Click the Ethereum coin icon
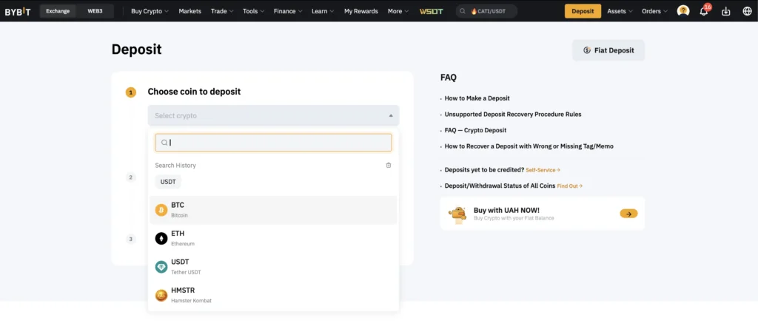The width and height of the screenshot is (758, 326). tap(161, 238)
